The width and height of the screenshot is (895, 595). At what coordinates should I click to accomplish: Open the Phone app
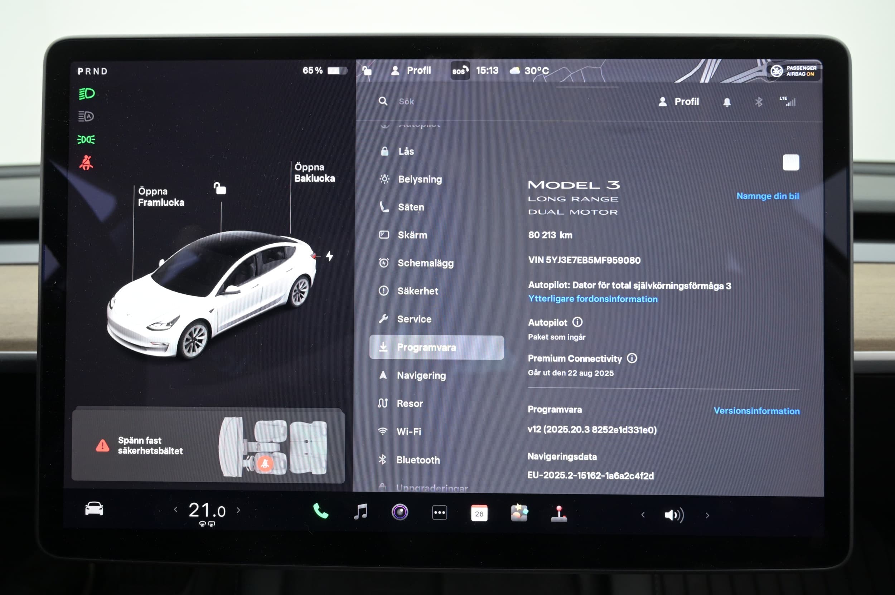pyautogui.click(x=320, y=512)
